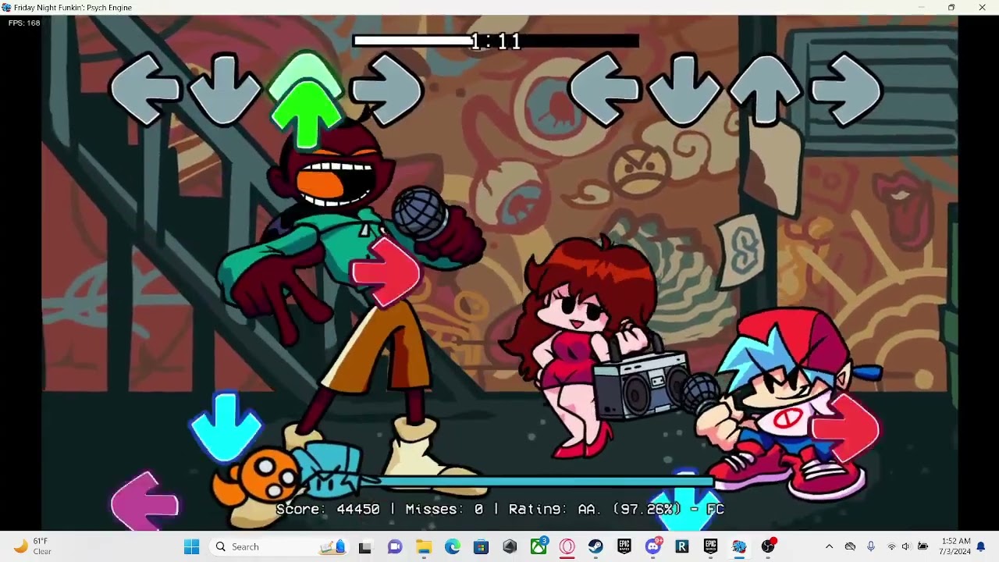Open Opera GX browser from taskbar
The width and height of the screenshot is (999, 562).
[567, 546]
